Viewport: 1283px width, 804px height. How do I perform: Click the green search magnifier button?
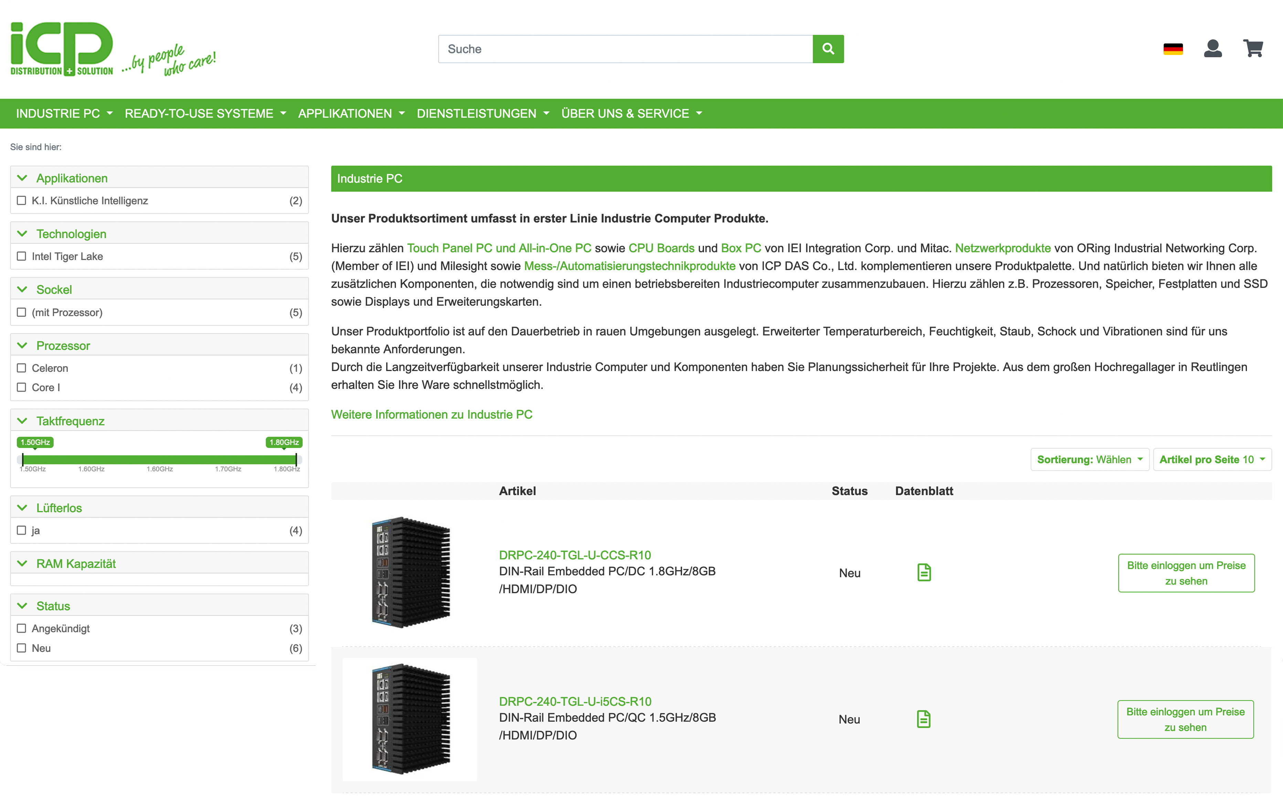pos(828,49)
